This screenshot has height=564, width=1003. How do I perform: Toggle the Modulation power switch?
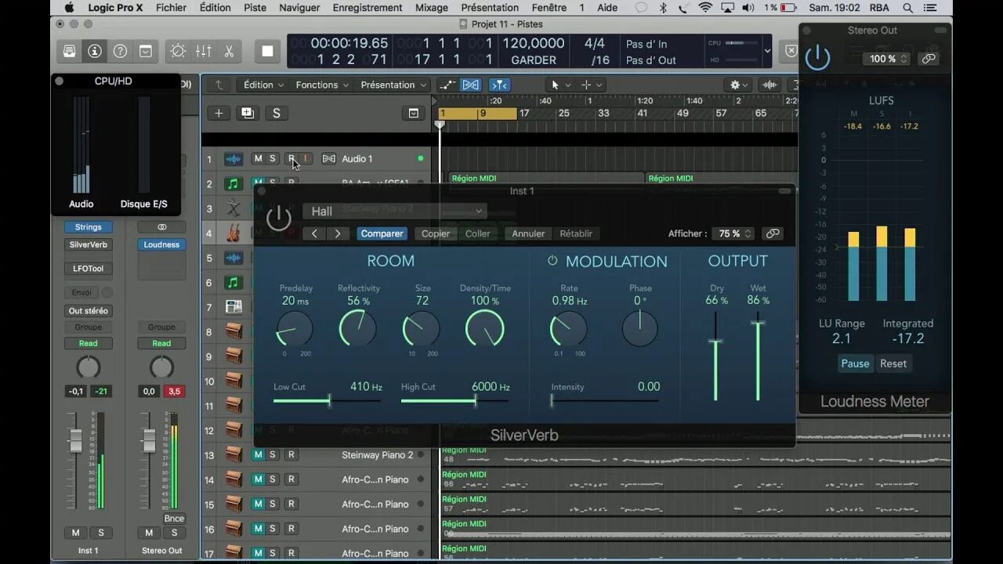(552, 261)
